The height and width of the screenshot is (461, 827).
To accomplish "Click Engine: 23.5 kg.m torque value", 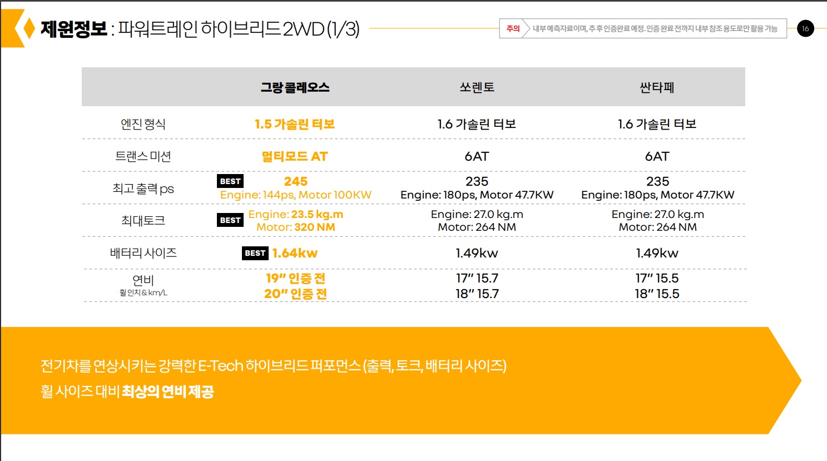I will point(296,214).
